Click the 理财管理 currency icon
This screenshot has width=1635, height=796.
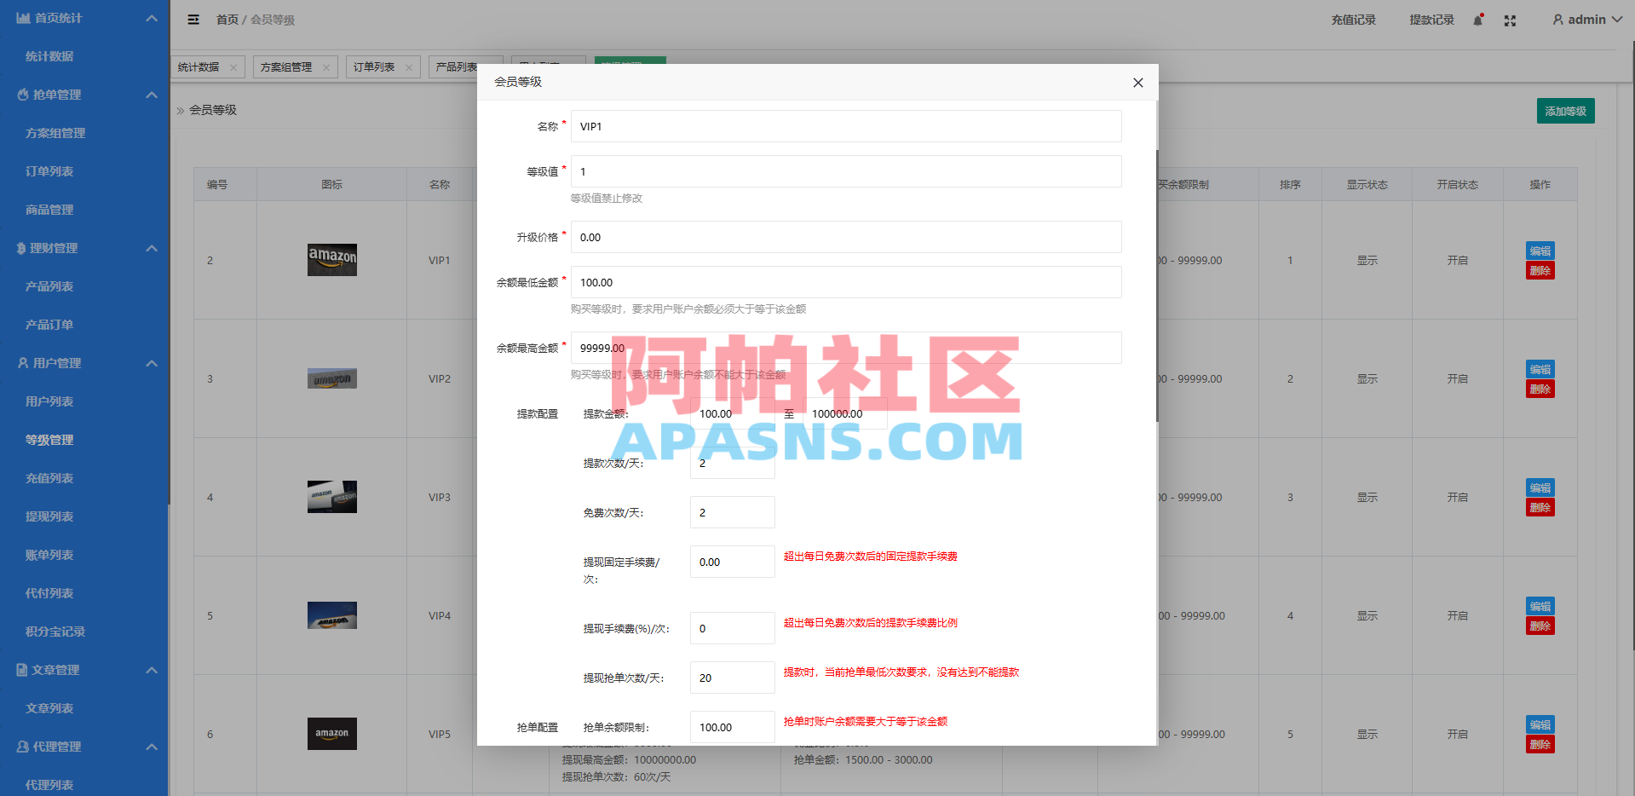coord(20,248)
